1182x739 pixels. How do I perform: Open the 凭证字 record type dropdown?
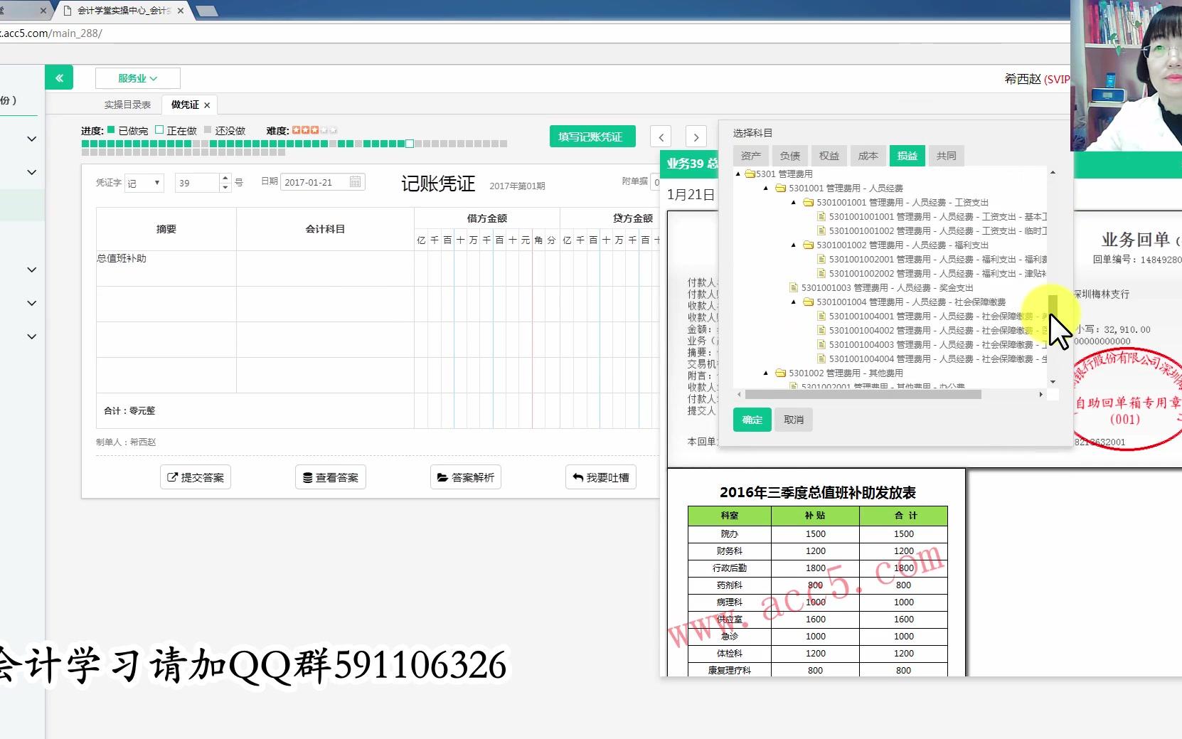point(144,182)
